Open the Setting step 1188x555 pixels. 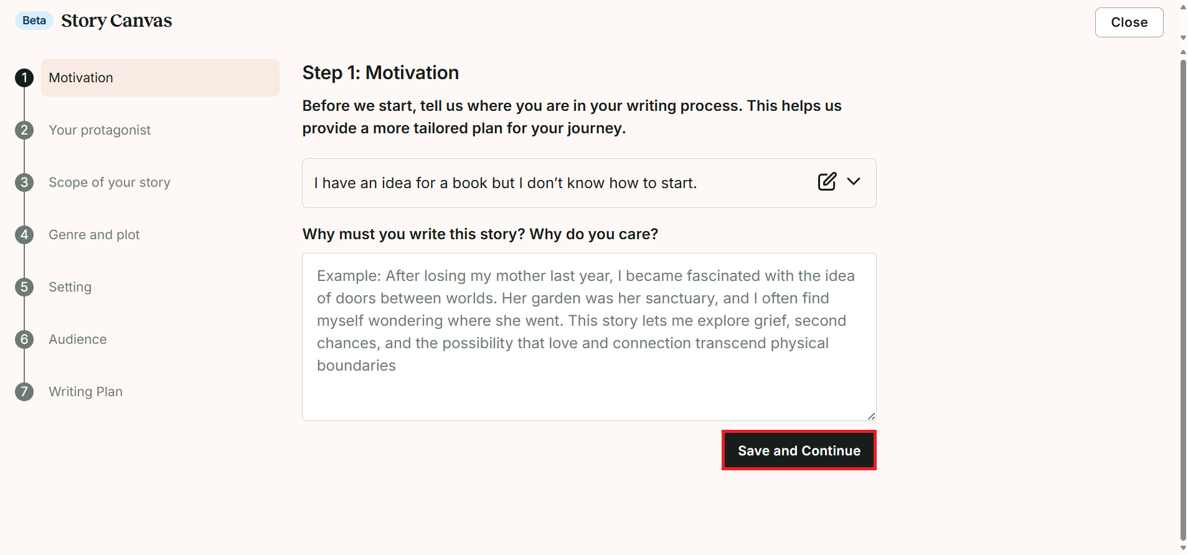(x=70, y=287)
